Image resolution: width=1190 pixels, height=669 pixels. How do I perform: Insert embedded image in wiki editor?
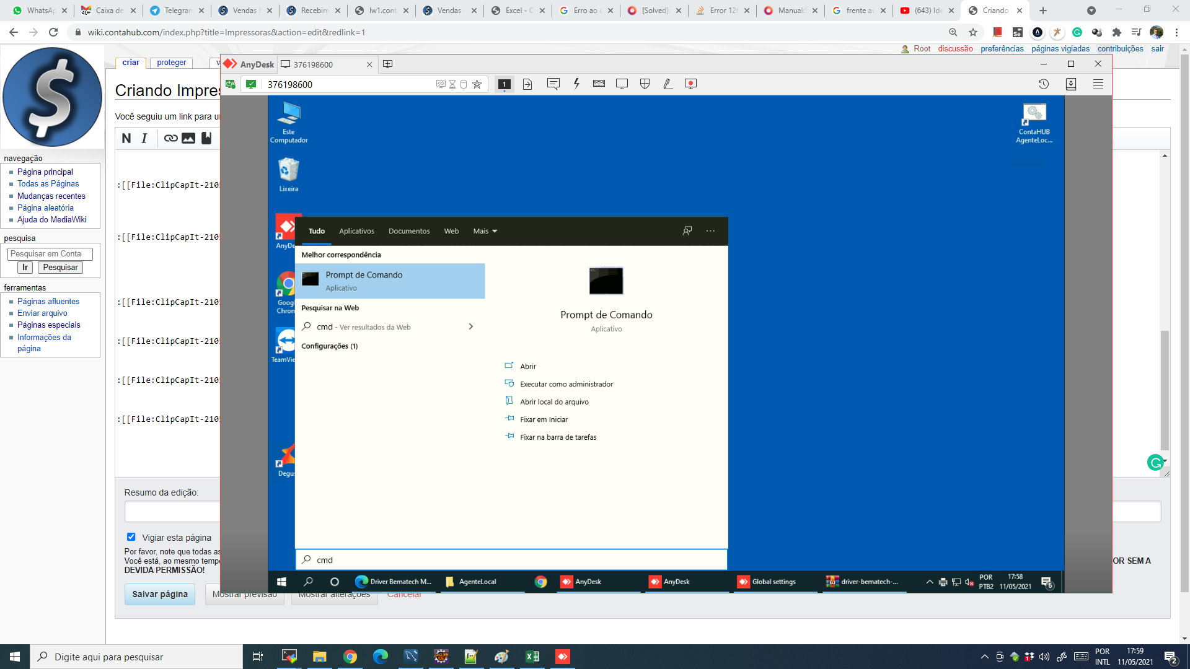coord(188,138)
